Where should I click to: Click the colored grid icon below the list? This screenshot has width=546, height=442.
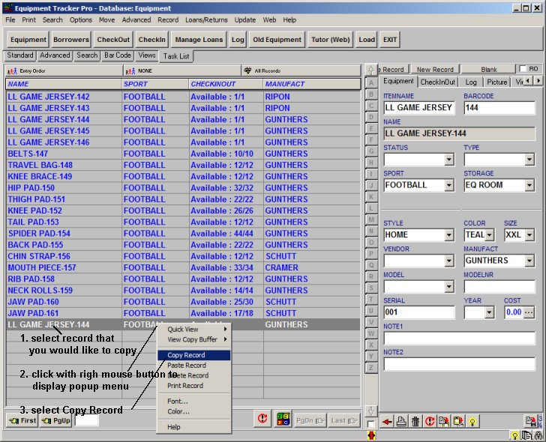pos(283,420)
